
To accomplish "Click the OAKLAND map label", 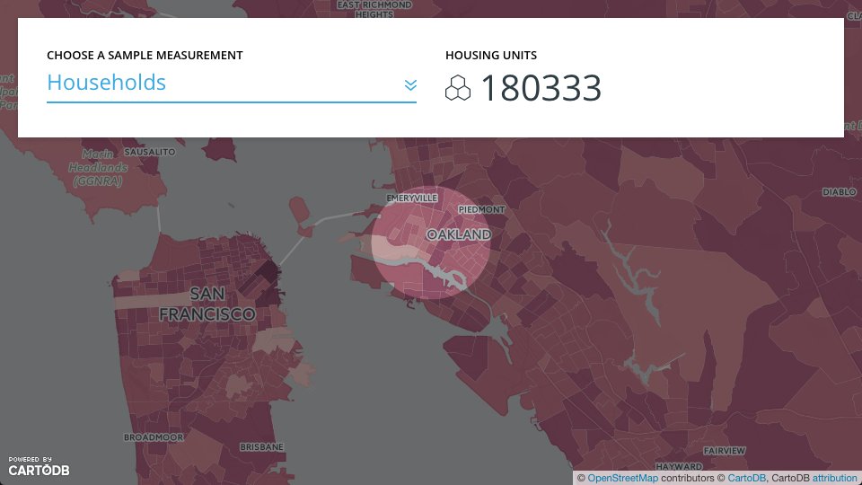I will 459,234.
